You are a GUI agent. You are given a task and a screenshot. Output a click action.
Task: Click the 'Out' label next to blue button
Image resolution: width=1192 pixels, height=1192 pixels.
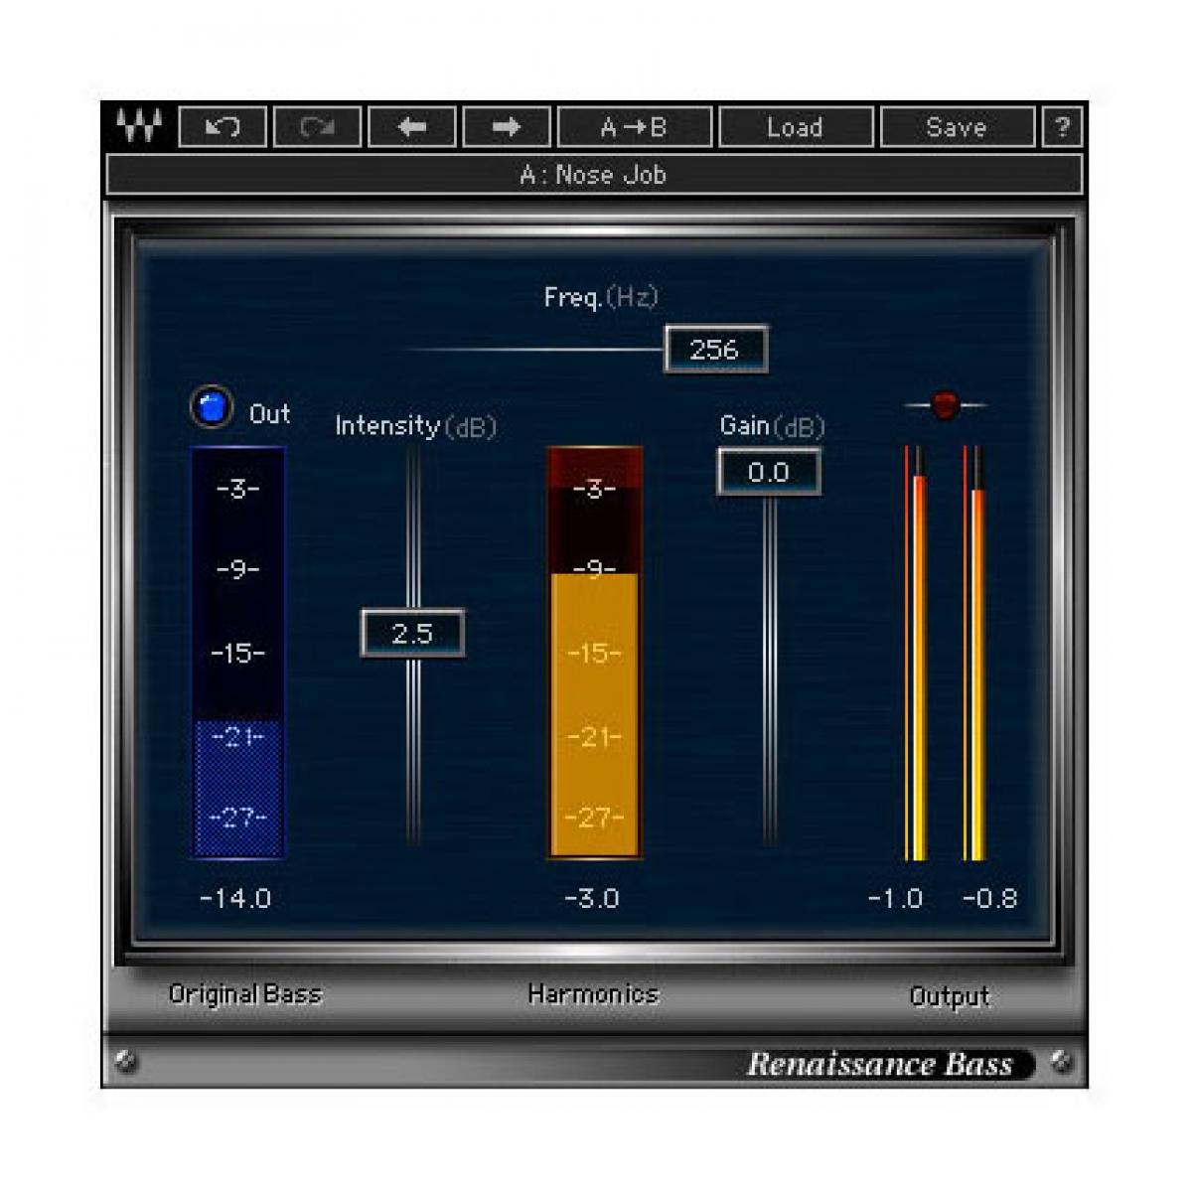tap(269, 414)
